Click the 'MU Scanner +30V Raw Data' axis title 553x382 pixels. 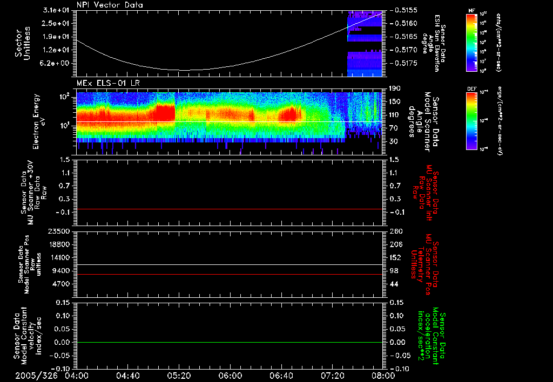click(x=33, y=193)
